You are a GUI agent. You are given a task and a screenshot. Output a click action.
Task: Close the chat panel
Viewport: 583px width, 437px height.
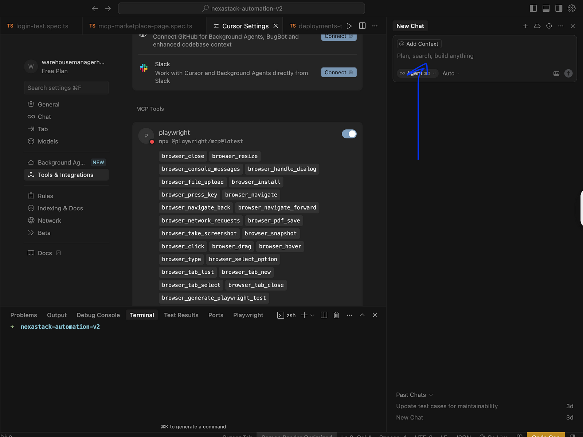(x=573, y=26)
